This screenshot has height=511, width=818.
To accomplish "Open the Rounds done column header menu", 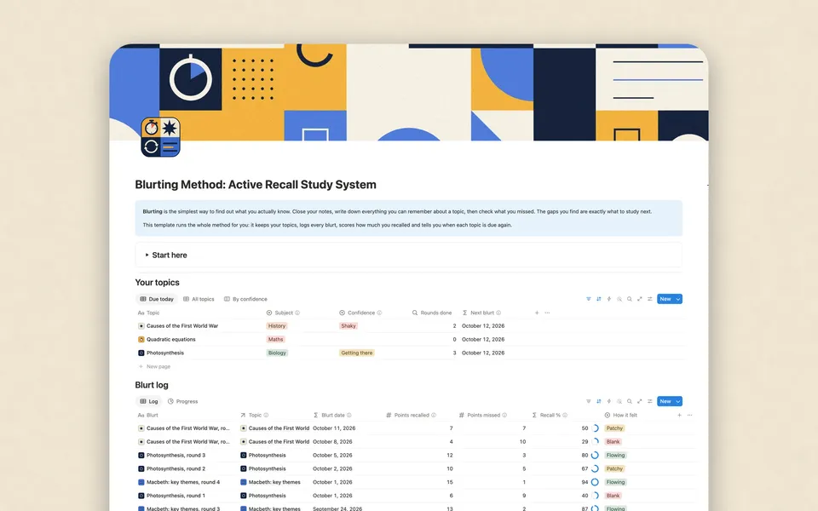I will [x=432, y=313].
